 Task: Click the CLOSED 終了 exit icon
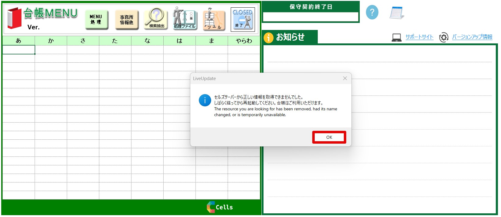point(243,20)
